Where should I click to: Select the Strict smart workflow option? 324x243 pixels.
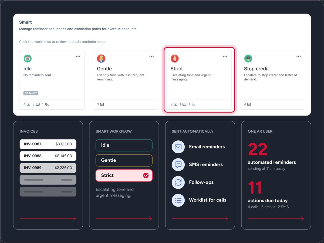point(124,175)
